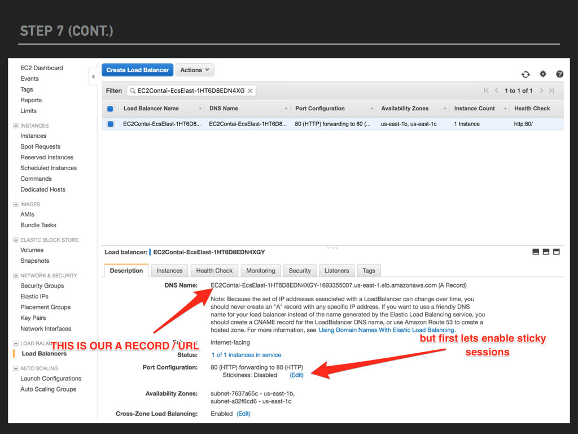The height and width of the screenshot is (434, 578).
Task: Toggle the checkbox for the EC2Contai-EcsElast load balancer row
Action: click(x=110, y=124)
